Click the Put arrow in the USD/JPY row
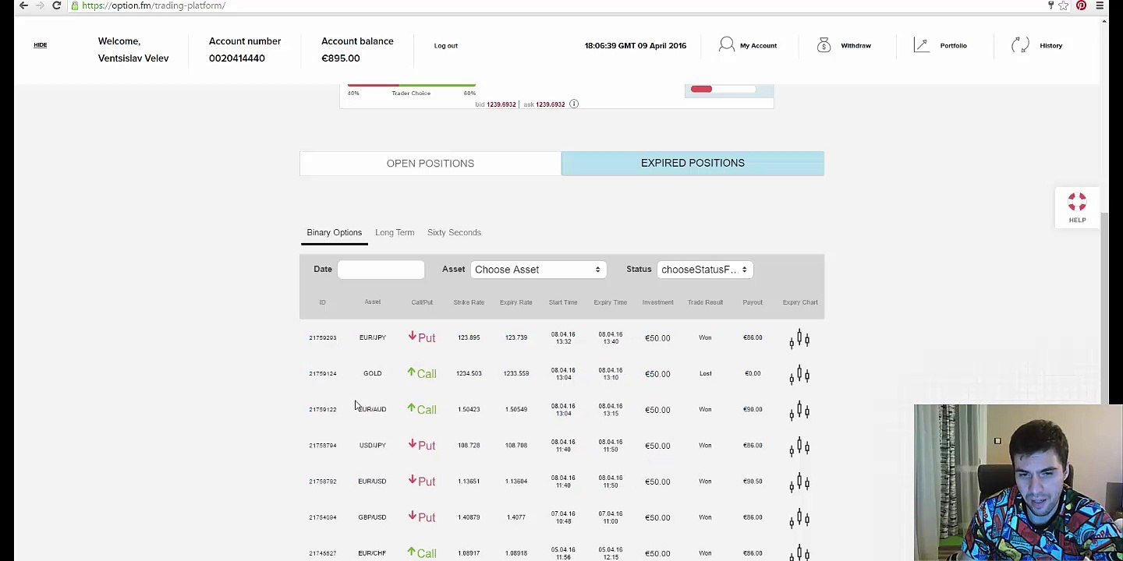The height and width of the screenshot is (561, 1123). (x=412, y=444)
